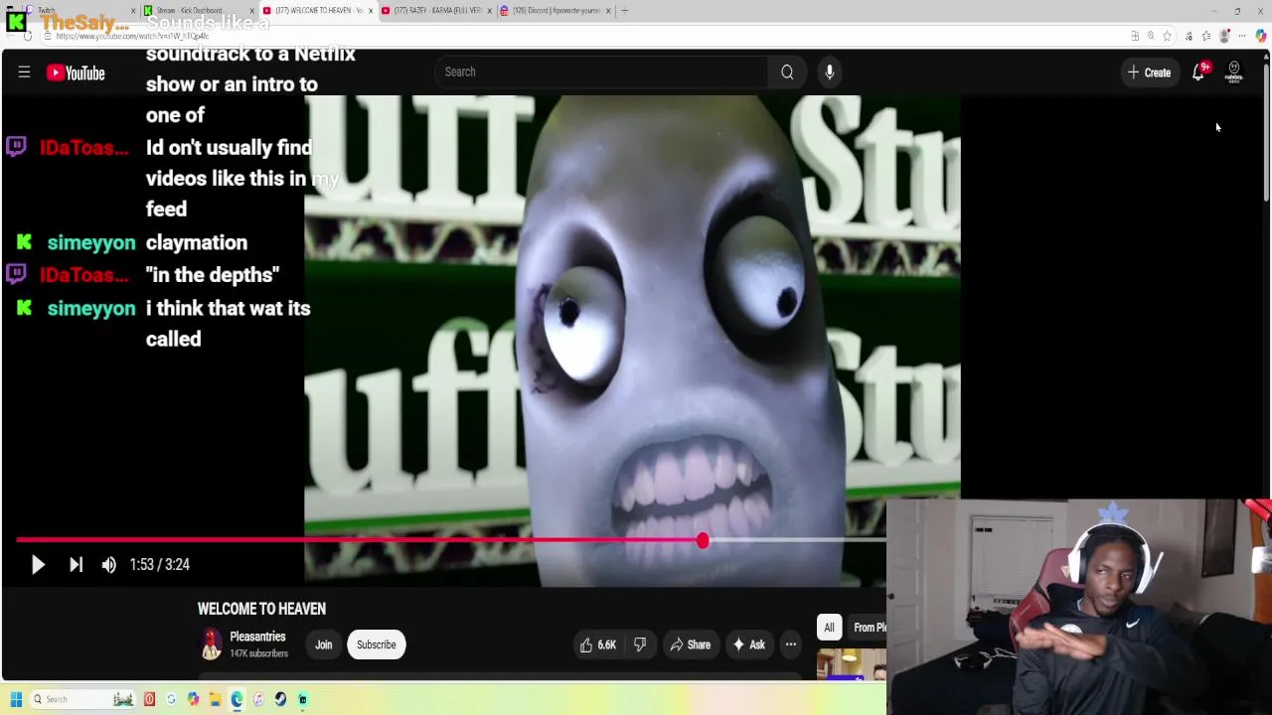Switch to the RAZEY KARMA tab

(x=435, y=10)
